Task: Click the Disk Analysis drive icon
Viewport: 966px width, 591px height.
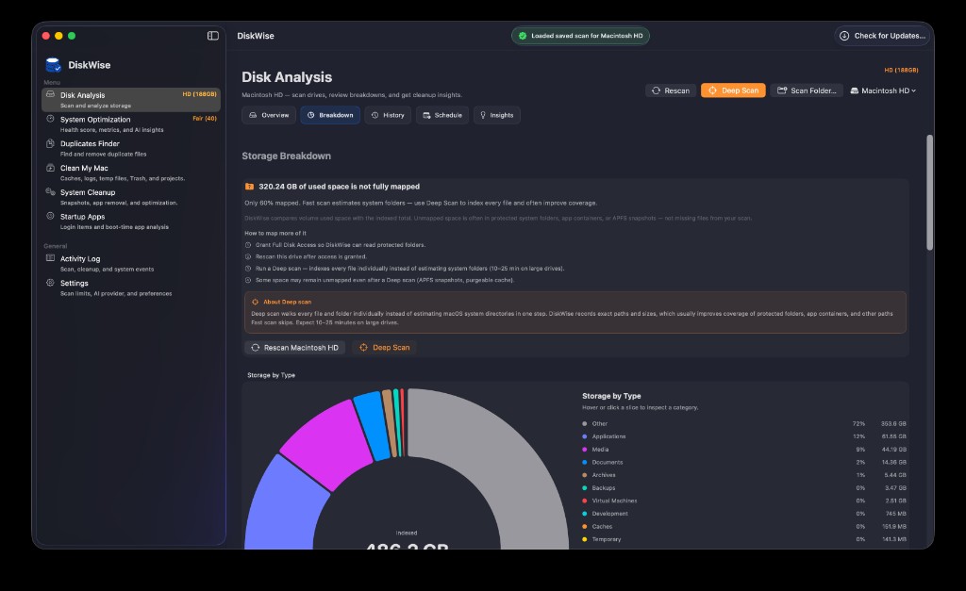Action: 51,95
